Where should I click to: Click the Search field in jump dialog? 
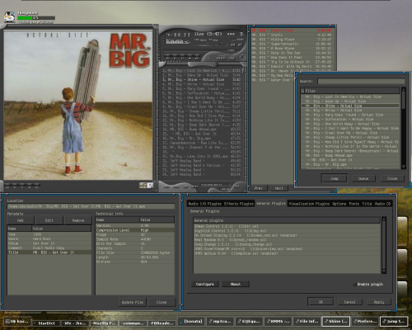[361, 81]
